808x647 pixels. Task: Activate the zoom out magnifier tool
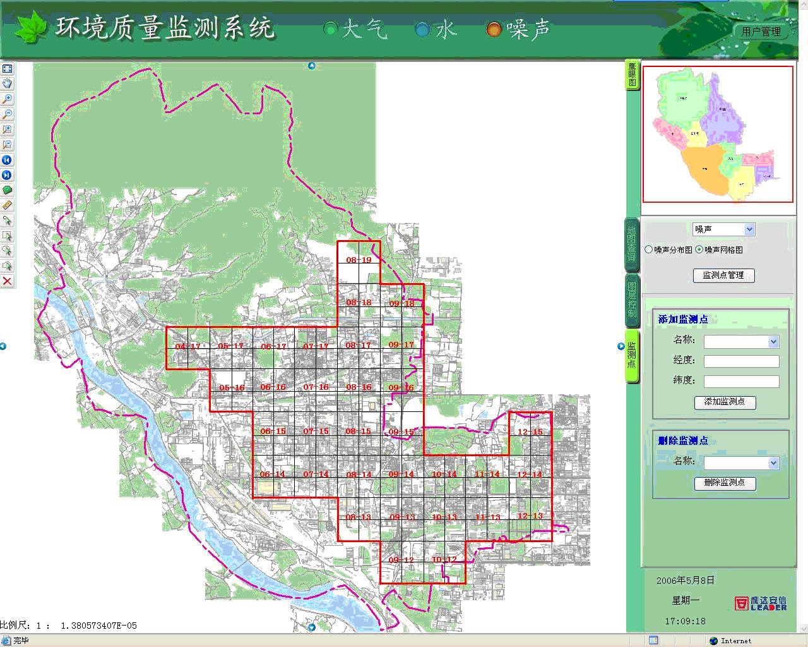[x=7, y=114]
